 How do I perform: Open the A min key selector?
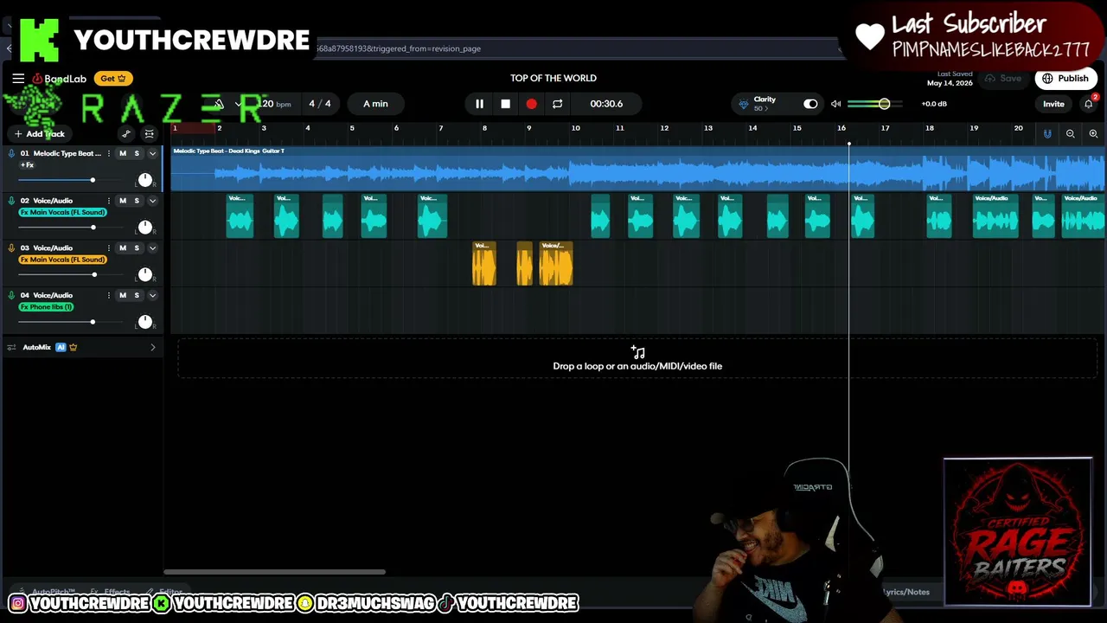375,104
